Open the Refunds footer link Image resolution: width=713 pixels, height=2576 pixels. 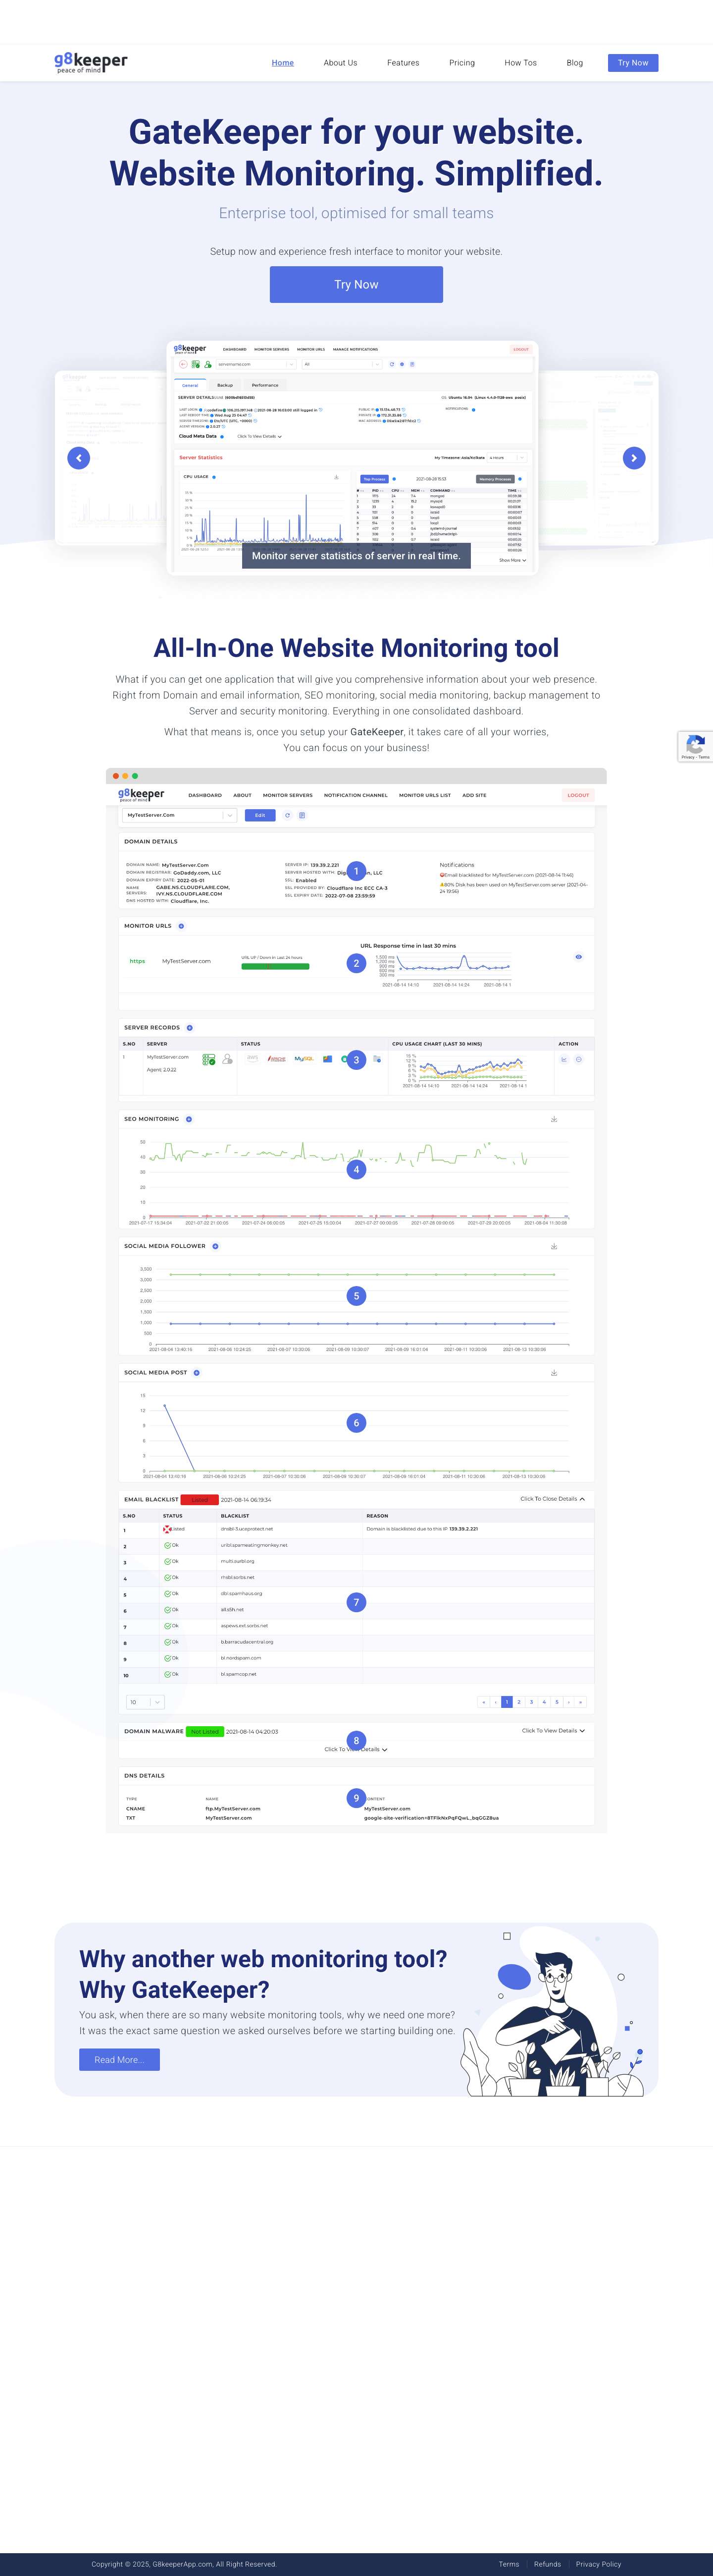[547, 2564]
